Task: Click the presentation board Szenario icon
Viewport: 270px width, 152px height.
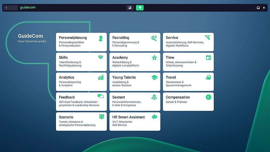Action: pos(102,117)
